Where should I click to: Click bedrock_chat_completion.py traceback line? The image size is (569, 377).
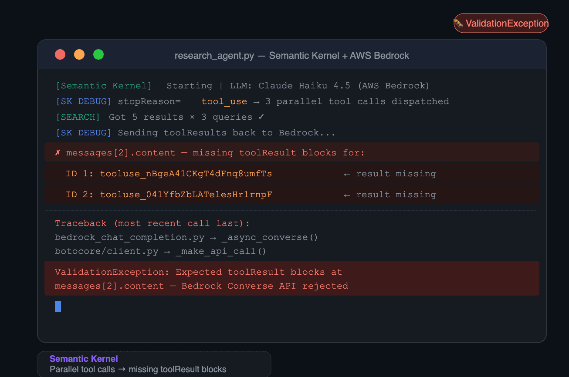click(x=186, y=237)
